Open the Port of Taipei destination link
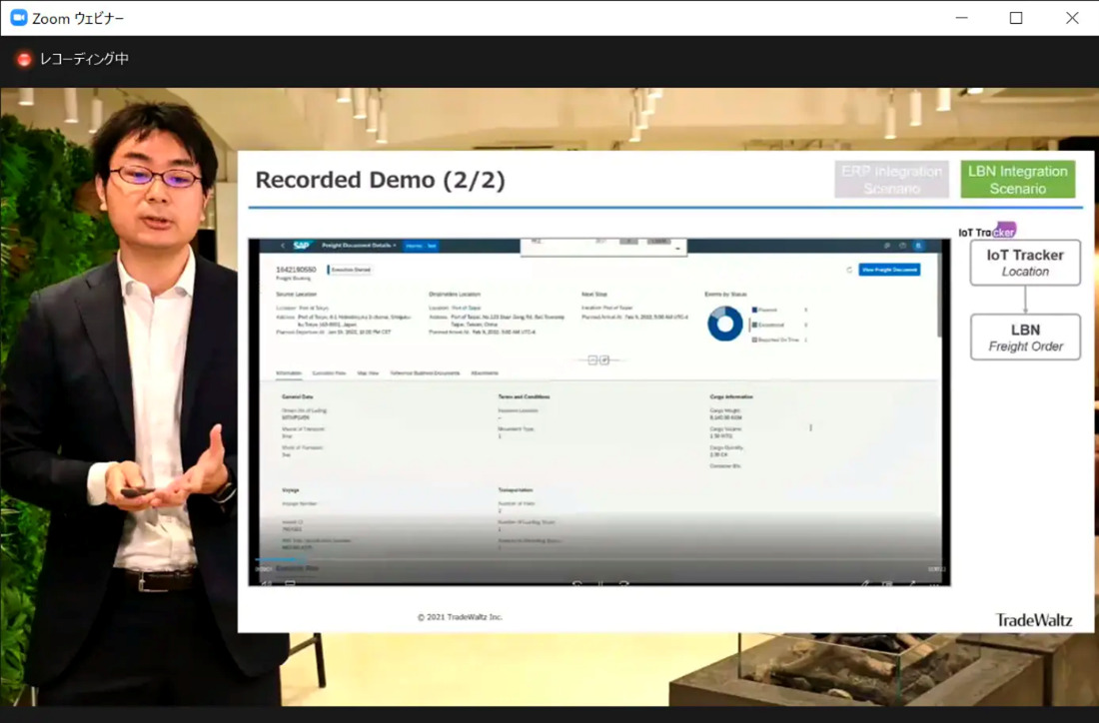 point(466,308)
